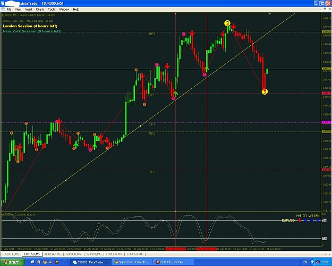Open the View menu

[x=18, y=10]
